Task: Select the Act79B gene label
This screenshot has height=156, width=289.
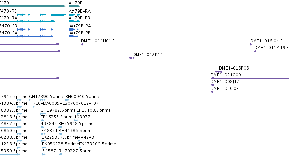Action: [75, 3]
